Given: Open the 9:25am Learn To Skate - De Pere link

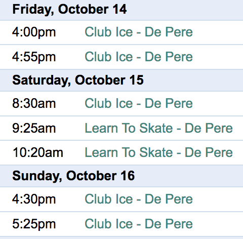Looking at the screenshot, I should tap(158, 128).
